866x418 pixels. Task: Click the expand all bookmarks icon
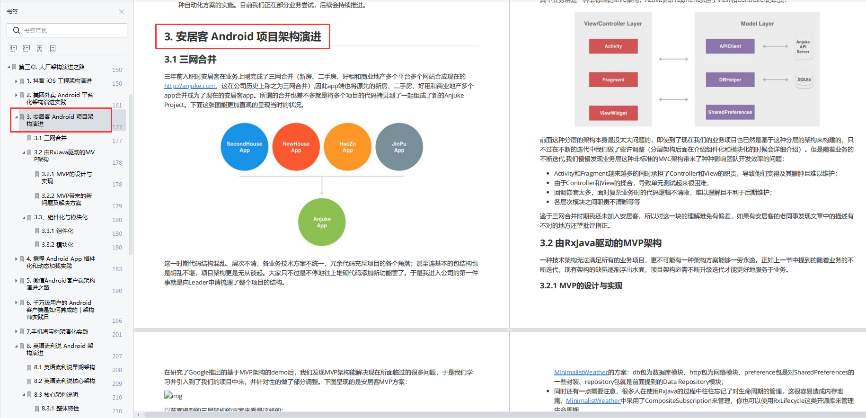tap(13, 48)
